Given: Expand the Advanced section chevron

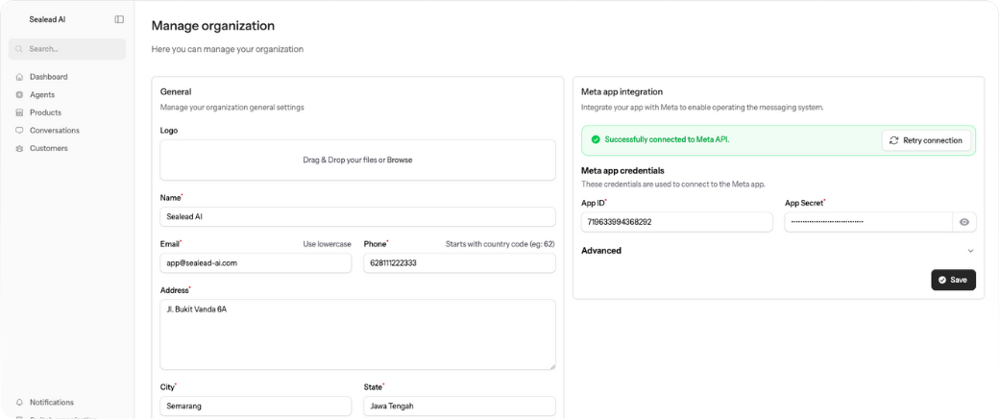Looking at the screenshot, I should pos(969,251).
